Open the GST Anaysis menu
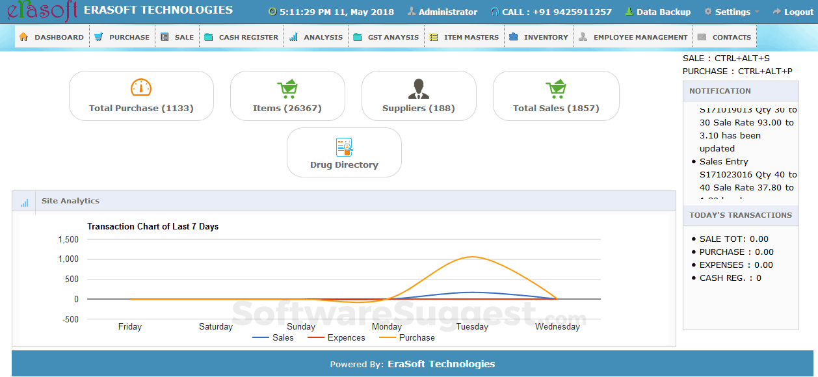The height and width of the screenshot is (377, 818). coord(386,37)
